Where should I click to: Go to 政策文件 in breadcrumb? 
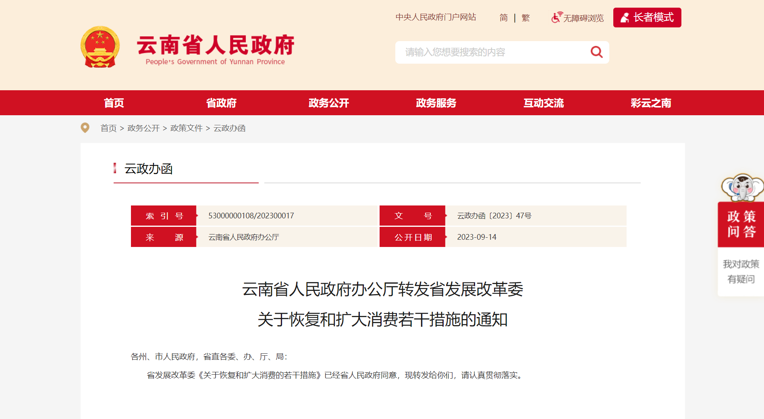coord(186,128)
